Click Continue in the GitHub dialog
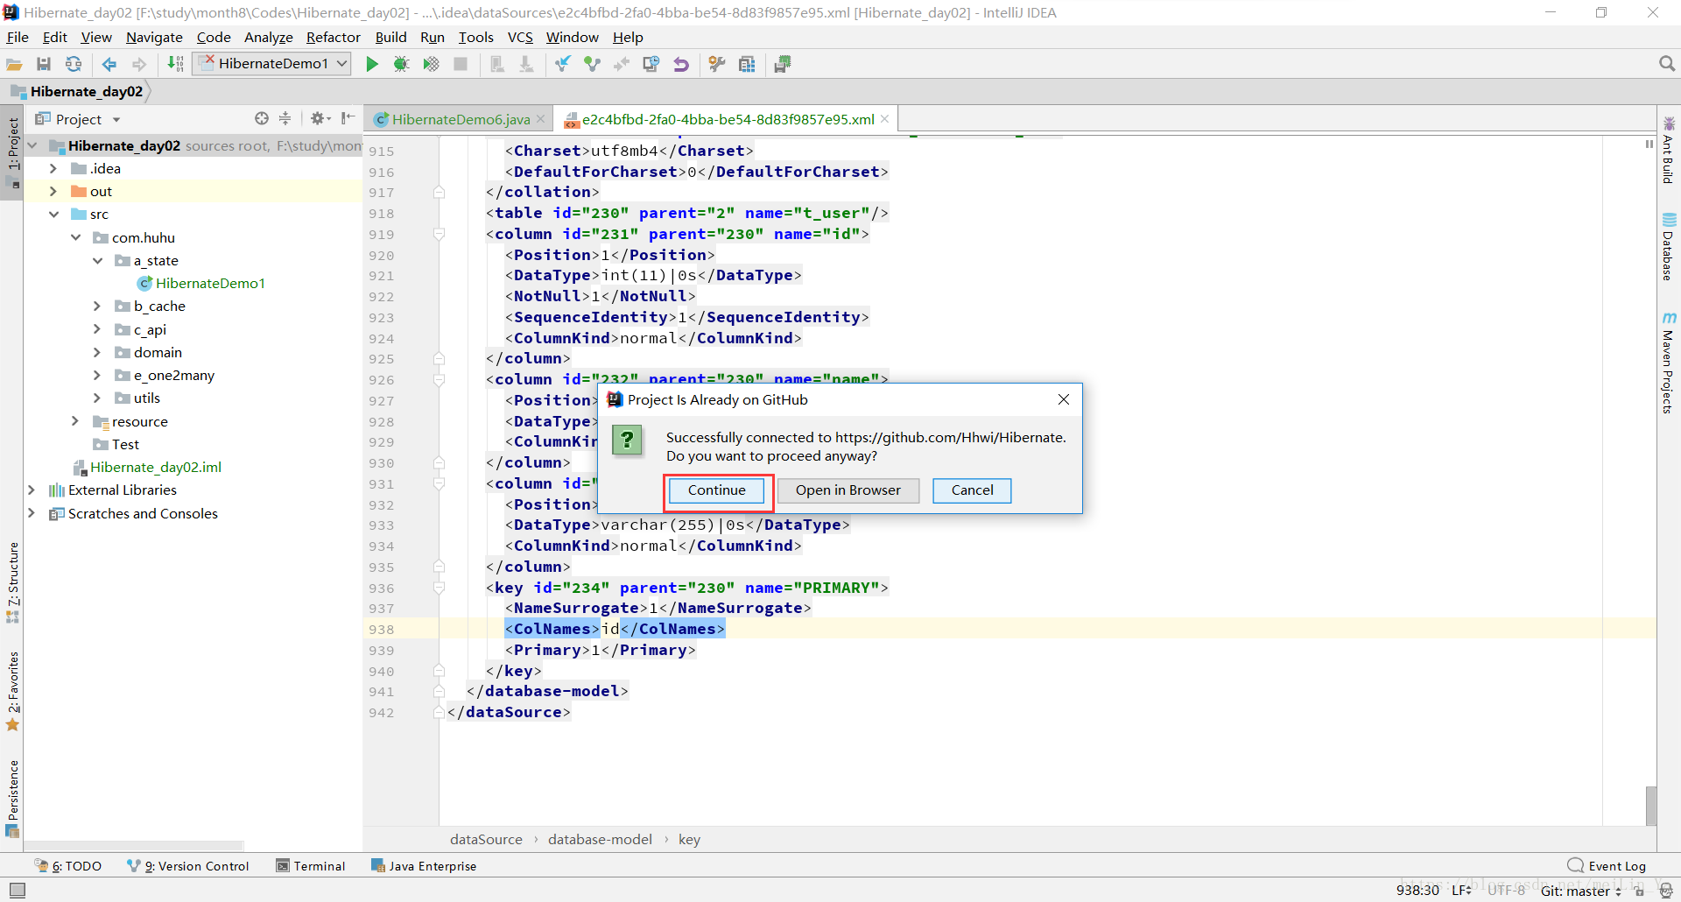This screenshot has width=1681, height=902. (717, 490)
